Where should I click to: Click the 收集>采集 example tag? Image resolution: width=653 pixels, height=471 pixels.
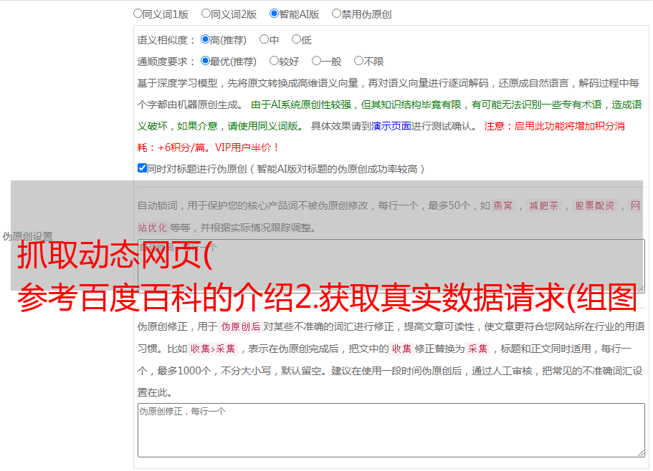click(x=213, y=349)
